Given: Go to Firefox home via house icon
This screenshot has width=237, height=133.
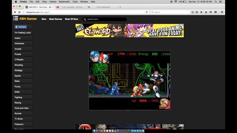Looking at the screenshot, I should tap(206, 12).
